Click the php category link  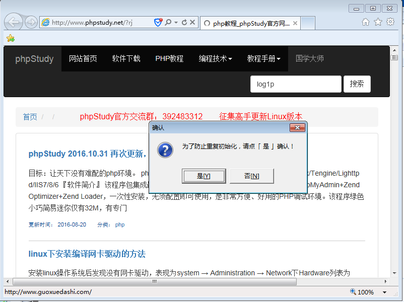point(120,224)
